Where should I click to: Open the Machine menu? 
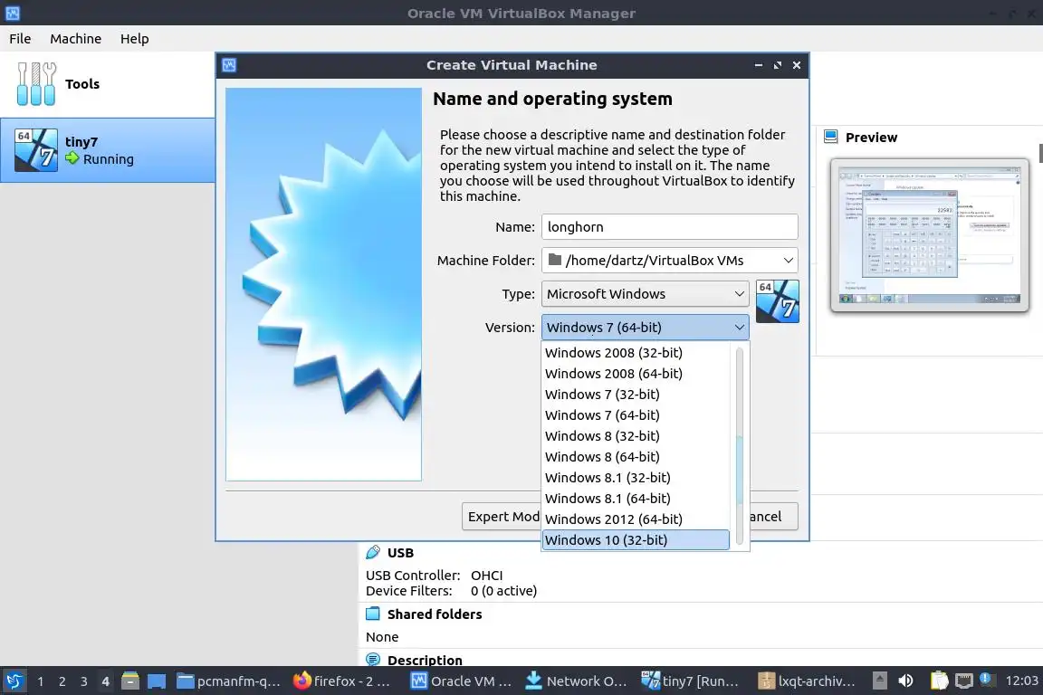click(x=76, y=39)
